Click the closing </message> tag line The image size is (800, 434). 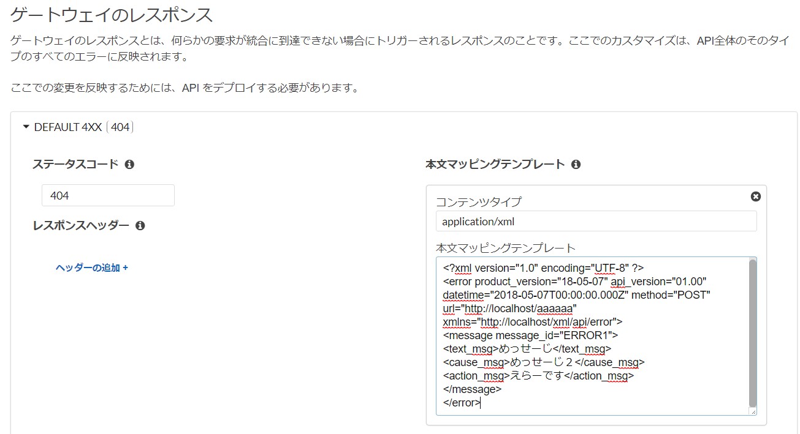point(472,389)
